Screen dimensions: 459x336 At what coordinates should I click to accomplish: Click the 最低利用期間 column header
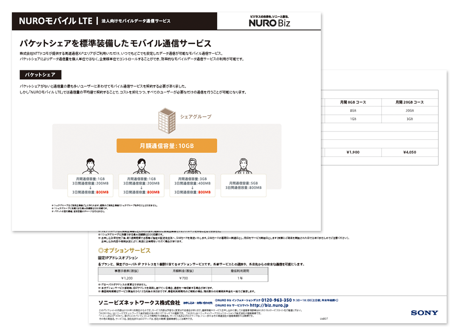click(x=240, y=271)
